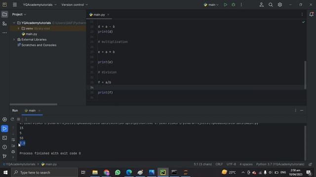Open the CRLF line separator selector
Screen dimensions: 316x177
(219, 164)
